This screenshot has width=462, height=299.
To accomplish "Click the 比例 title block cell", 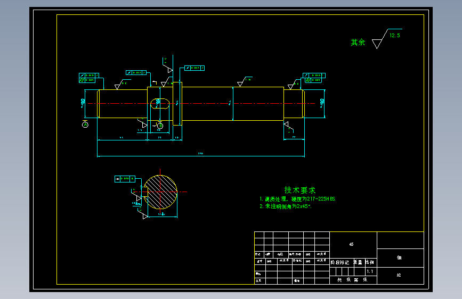I will click(x=370, y=262).
